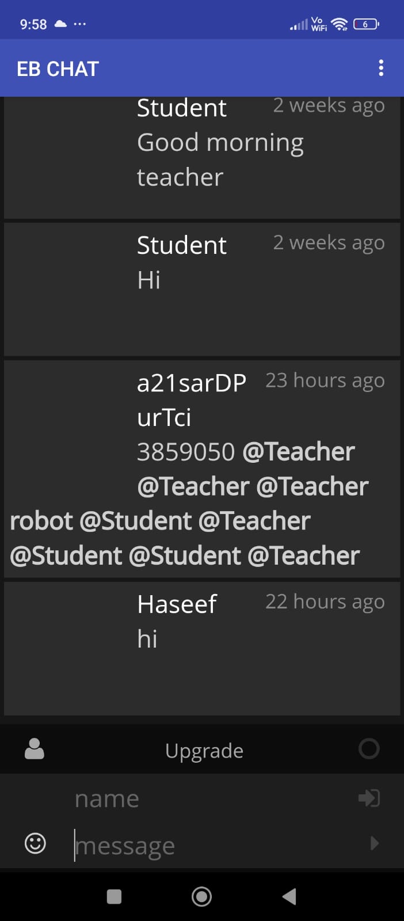
Task: Tap the Wi-Fi status bar icon
Action: [x=340, y=24]
